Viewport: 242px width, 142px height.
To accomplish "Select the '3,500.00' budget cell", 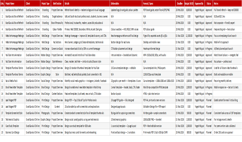I will coord(189,55).
